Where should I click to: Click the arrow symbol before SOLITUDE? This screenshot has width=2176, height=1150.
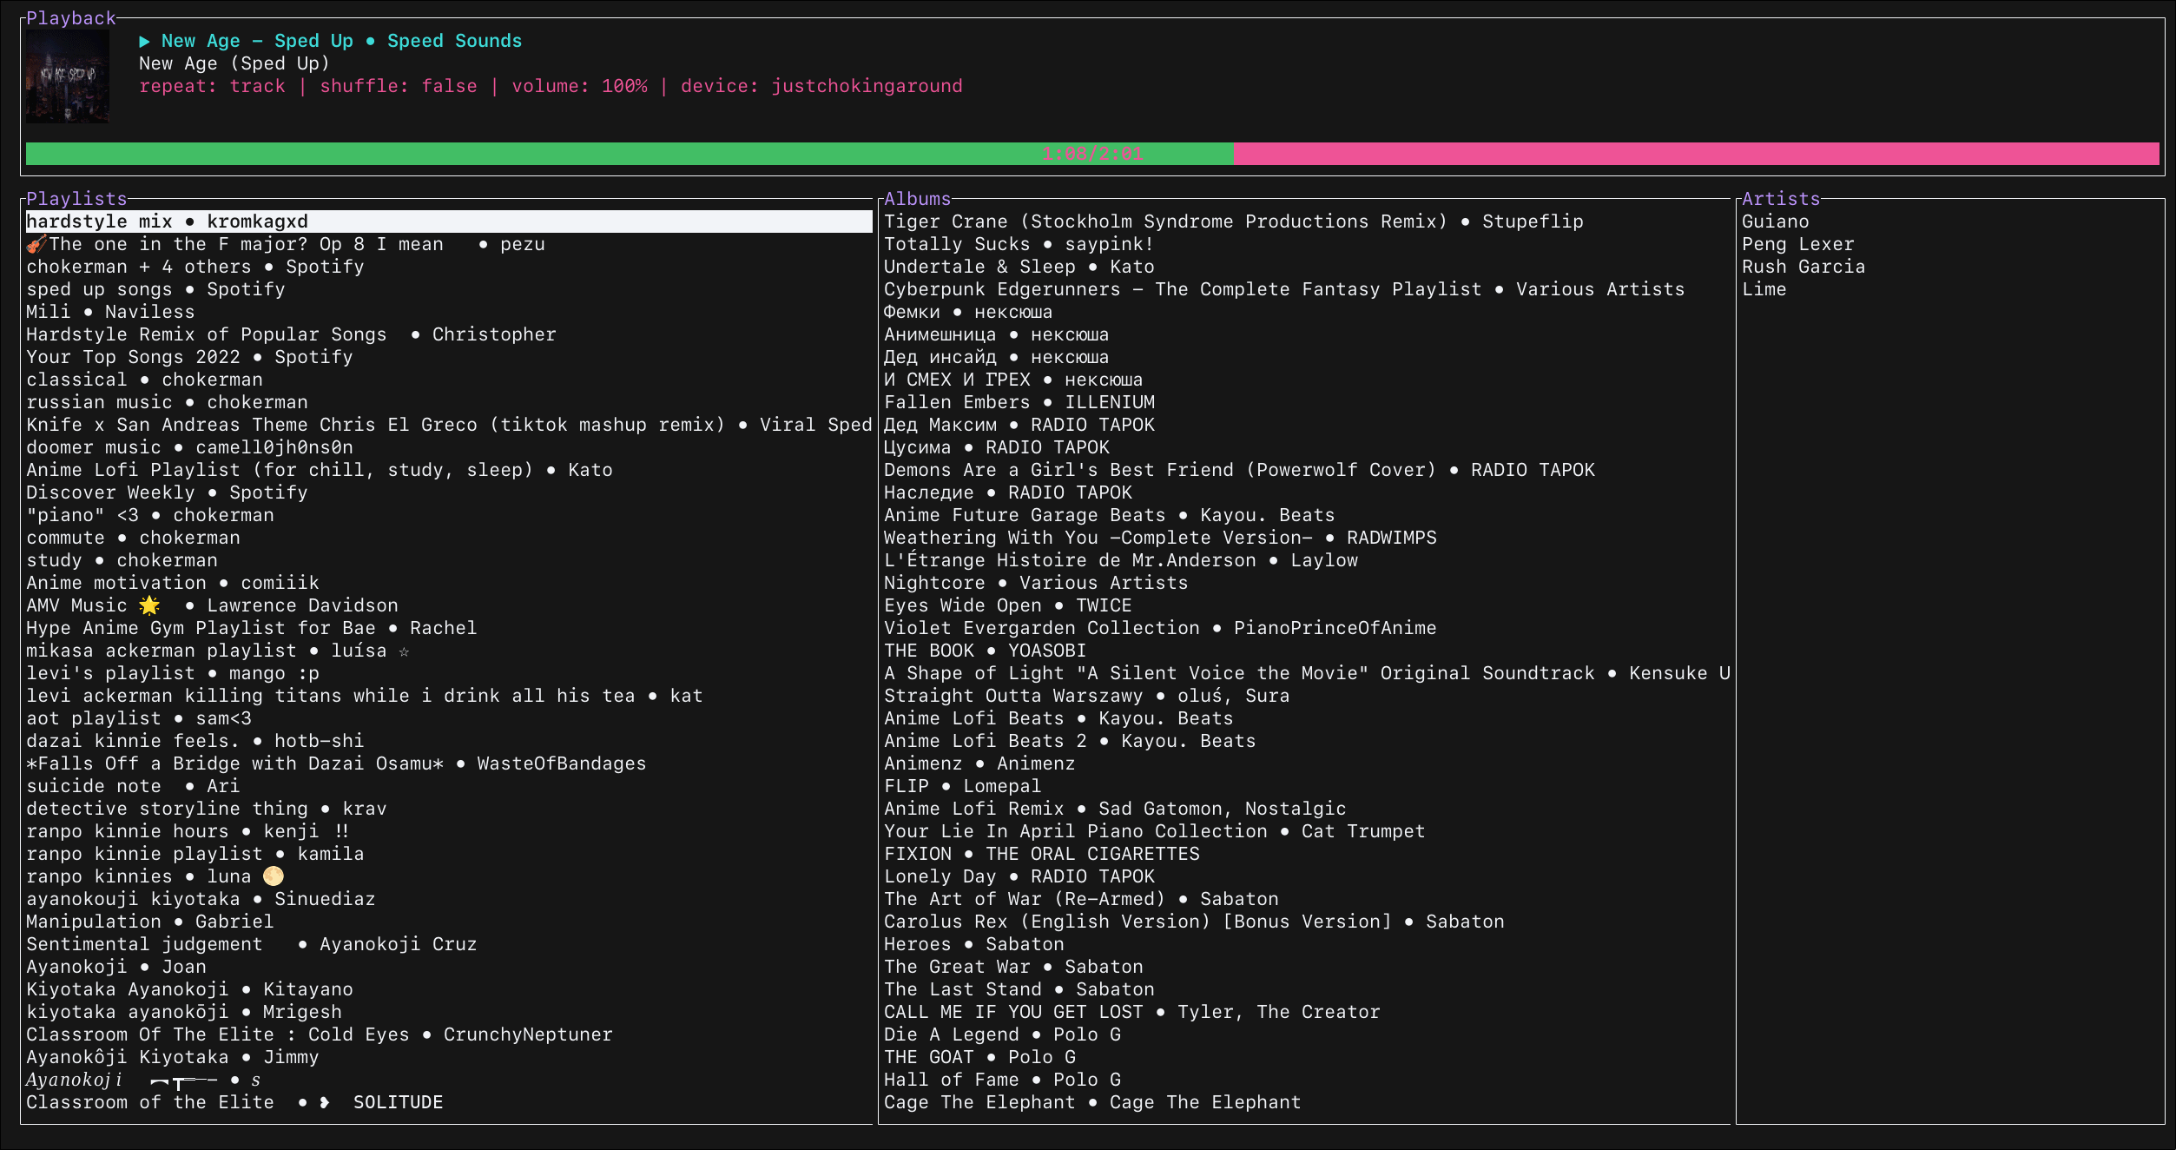click(x=325, y=1102)
